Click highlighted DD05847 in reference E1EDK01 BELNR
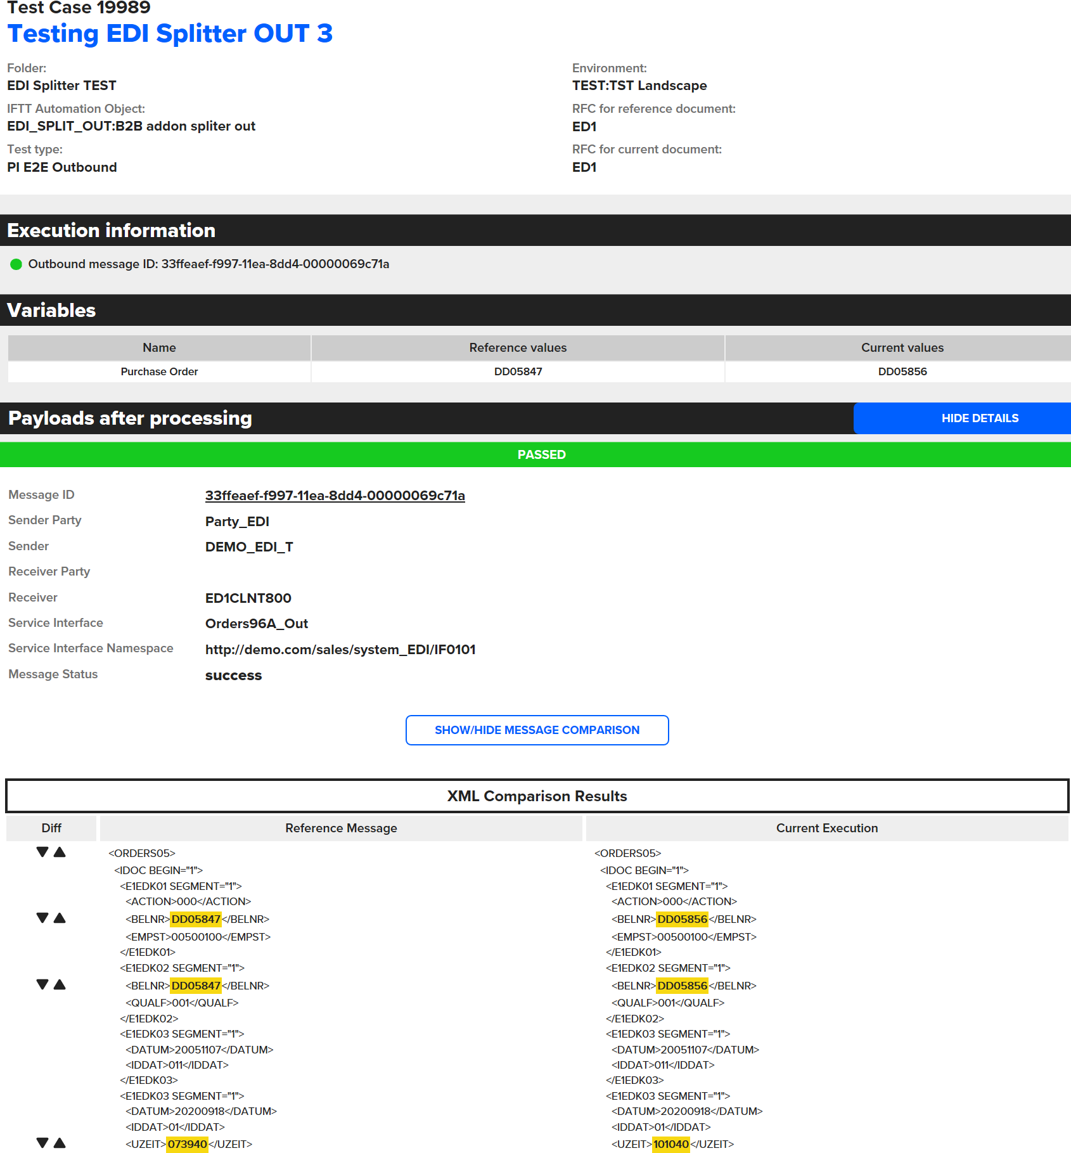Screen dimensions: 1071x1153 196,919
